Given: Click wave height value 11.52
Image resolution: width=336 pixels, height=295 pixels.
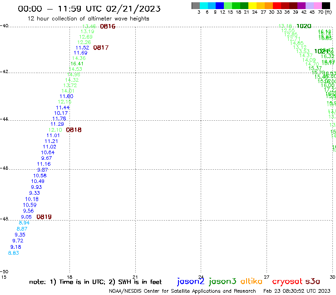Looking at the screenshot, I should pyautogui.click(x=82, y=48).
